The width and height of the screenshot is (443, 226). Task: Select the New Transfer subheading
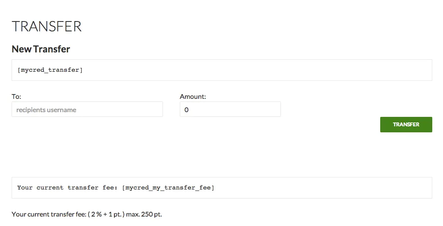tap(41, 49)
